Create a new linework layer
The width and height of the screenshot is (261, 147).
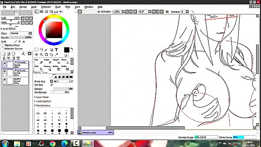tap(9, 53)
